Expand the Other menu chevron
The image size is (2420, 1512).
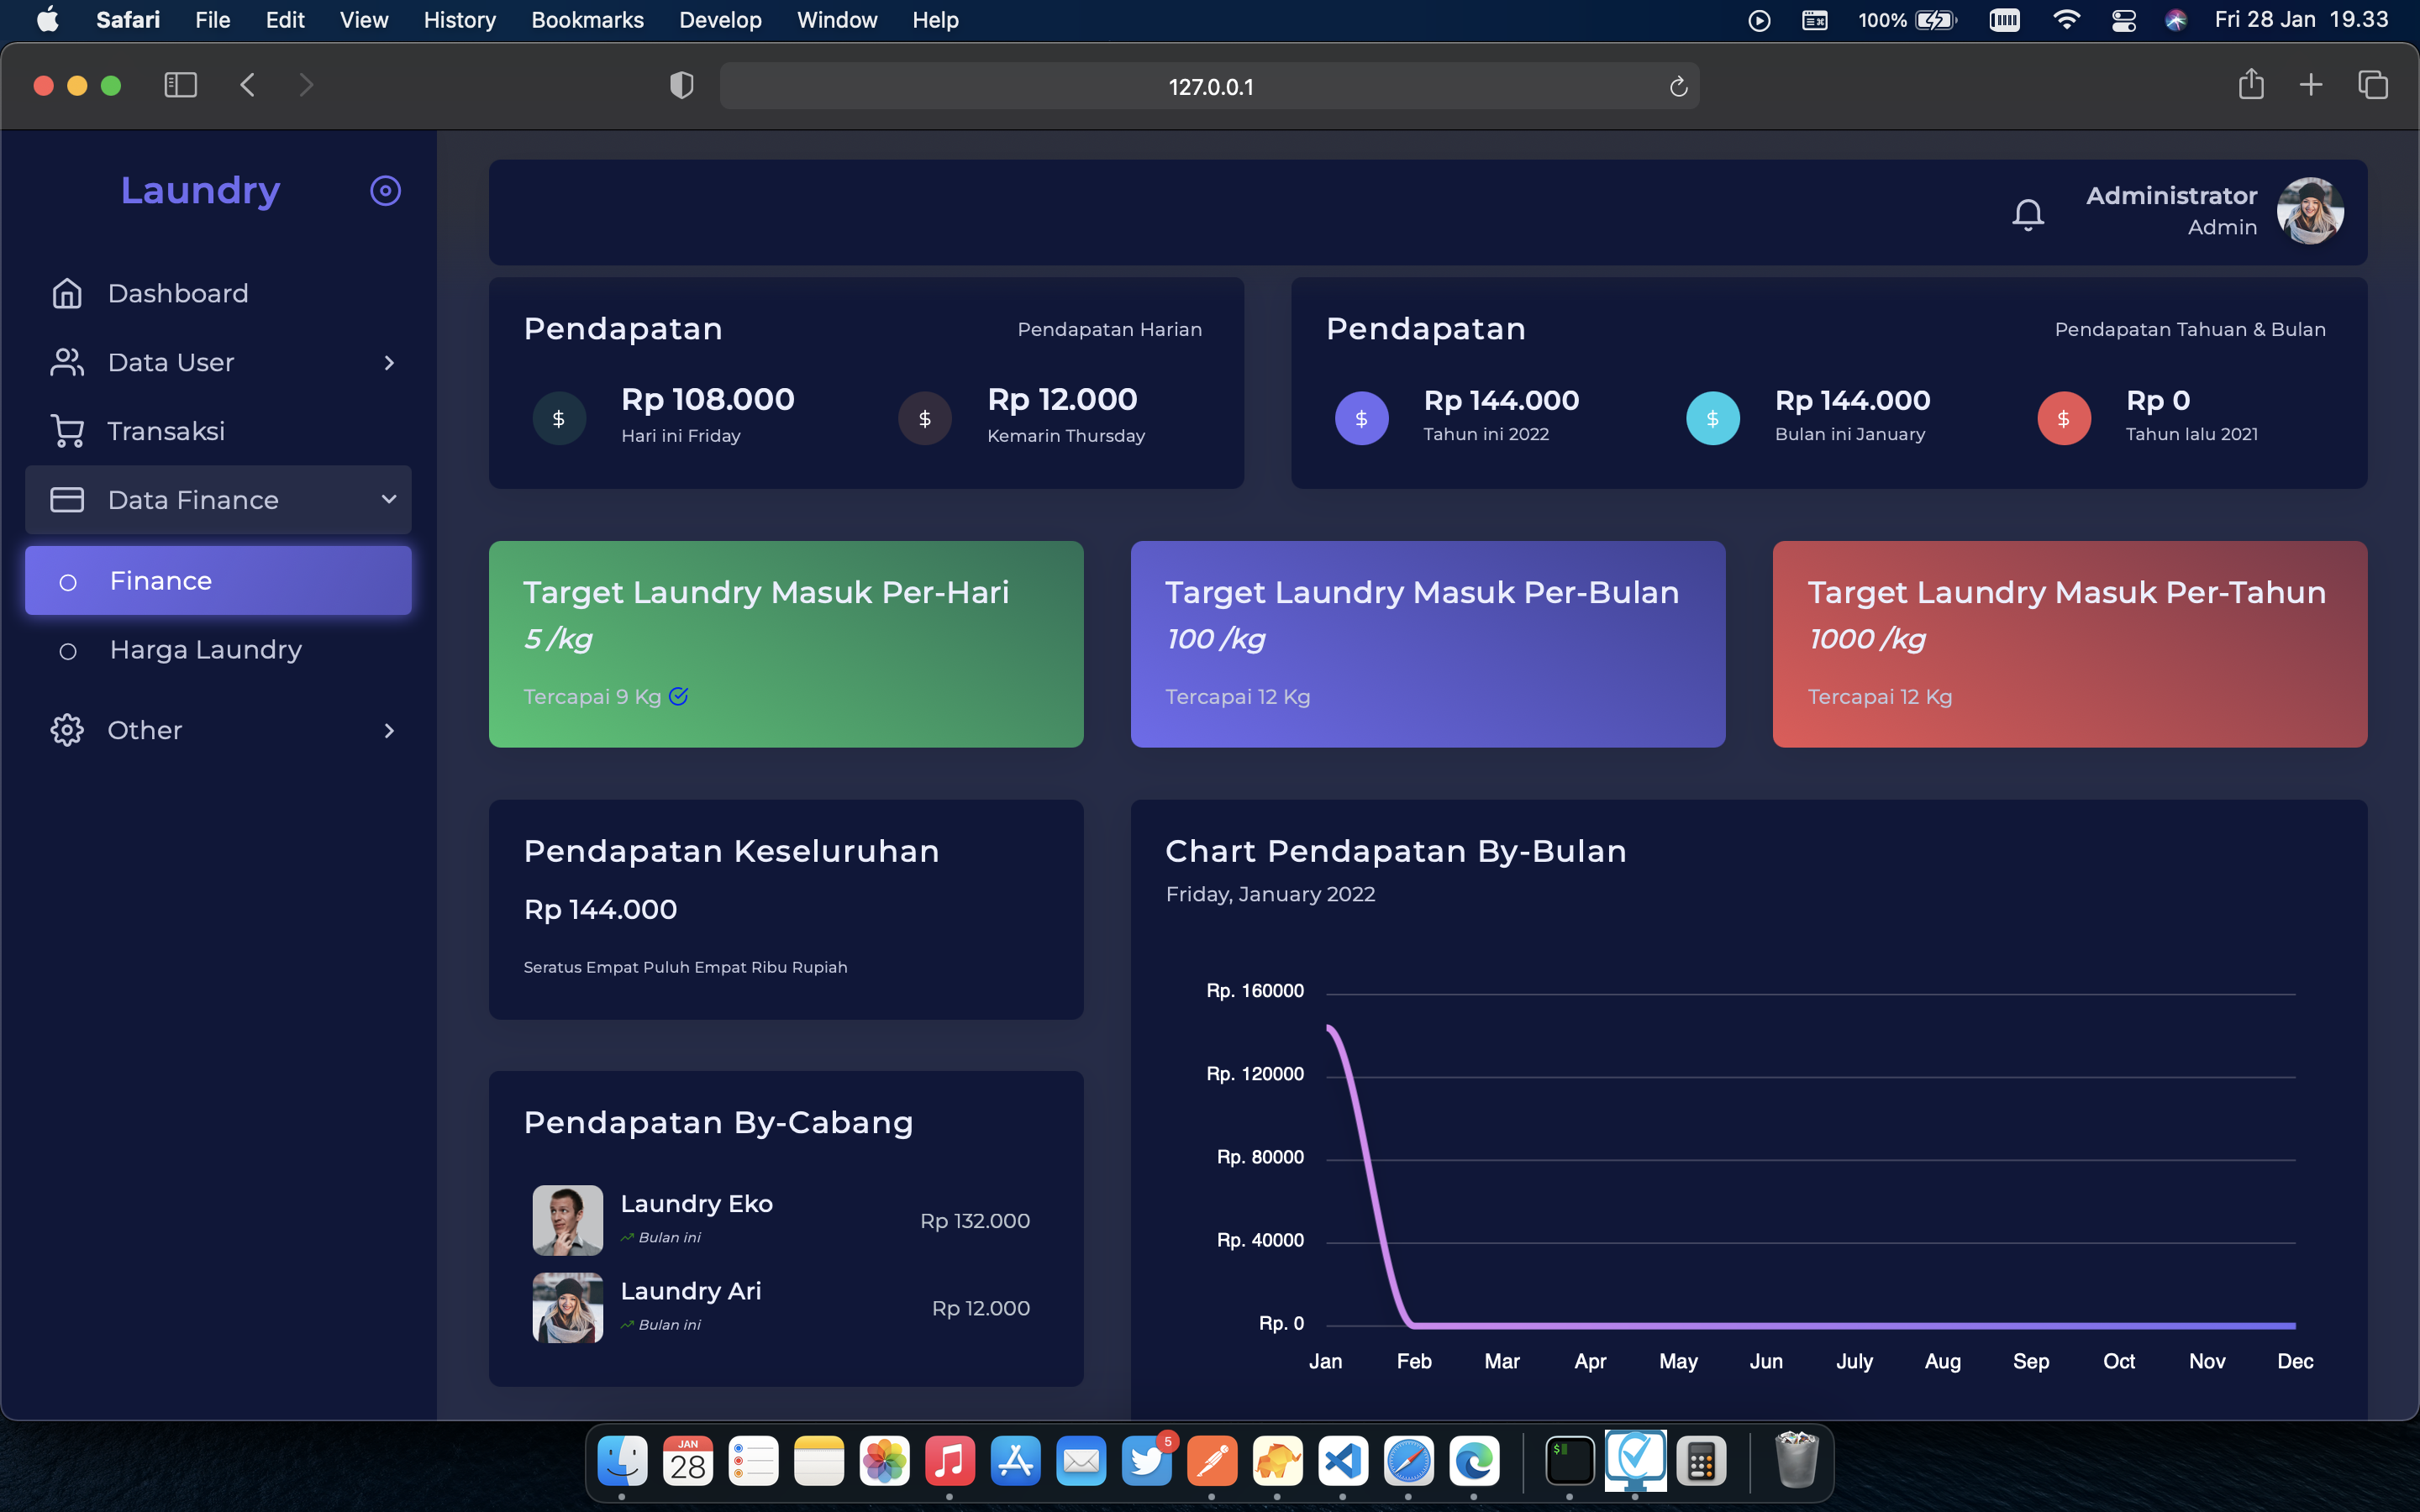tap(389, 731)
